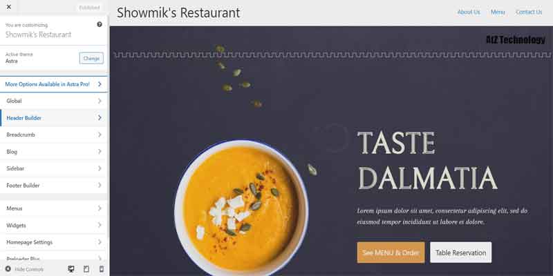Switch to tablet preview icon
The width and height of the screenshot is (553, 276).
[86, 269]
